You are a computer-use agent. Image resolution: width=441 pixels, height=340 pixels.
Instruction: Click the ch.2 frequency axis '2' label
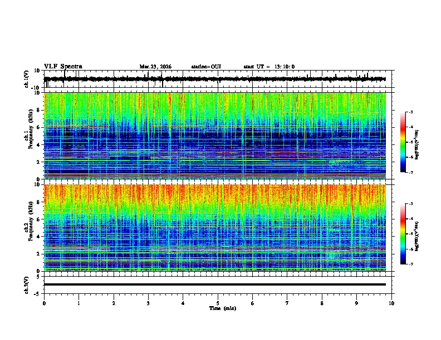39,254
